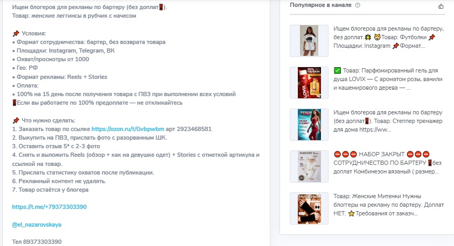Screen dimensions: 454x246
Task: Open the stepper trainer post thumbnail
Action: (309, 125)
